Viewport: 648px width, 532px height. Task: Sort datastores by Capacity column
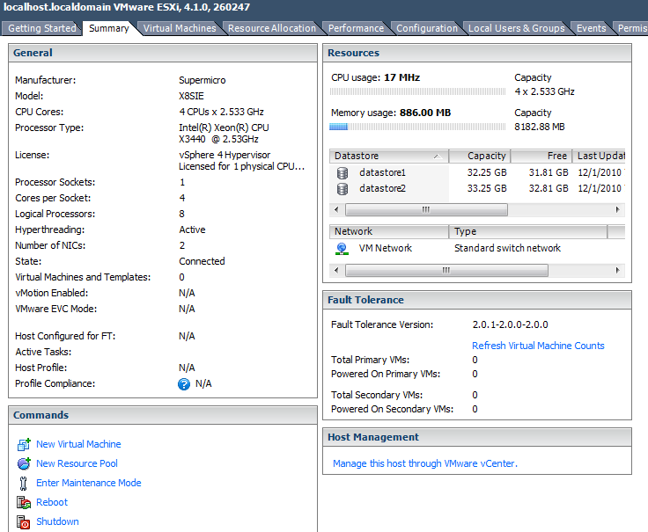coord(480,156)
